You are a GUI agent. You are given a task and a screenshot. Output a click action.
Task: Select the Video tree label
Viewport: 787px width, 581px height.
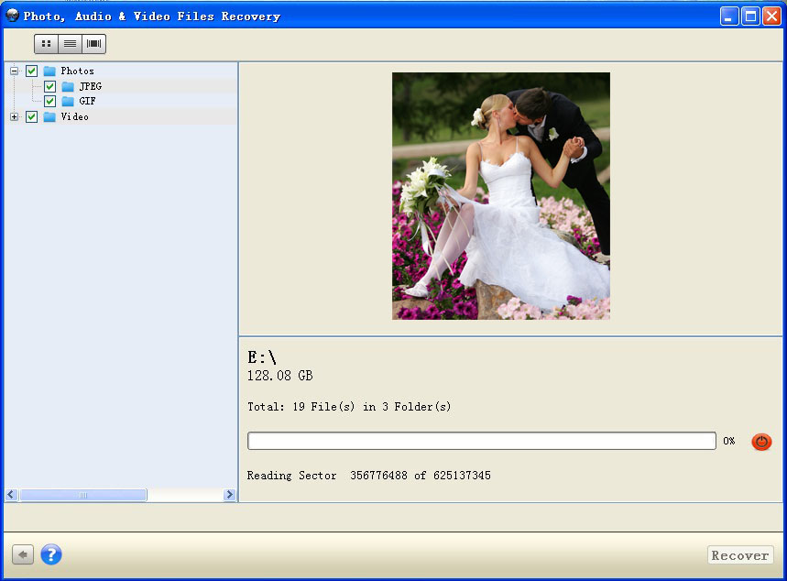click(75, 117)
